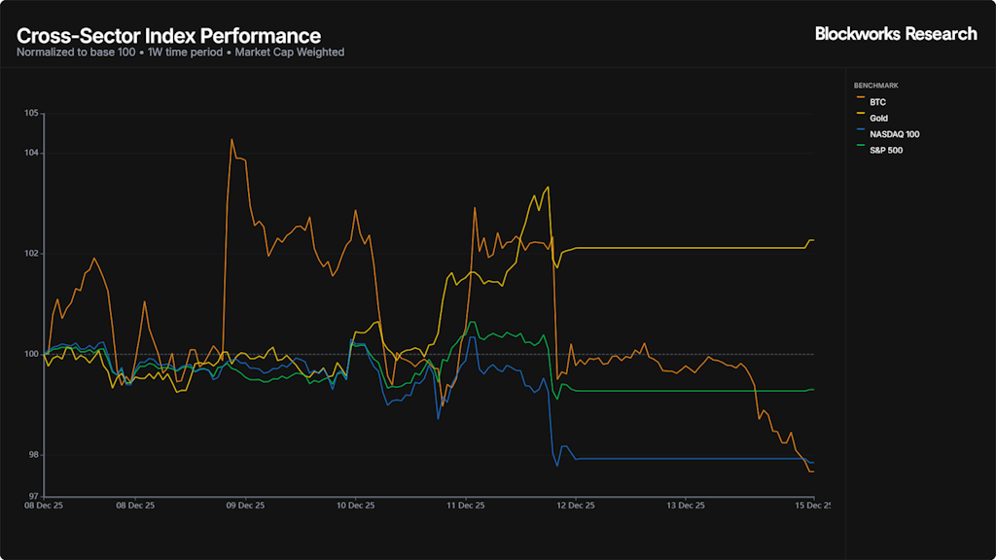Click the 105 y-axis value label
996x560 pixels.
(x=30, y=114)
